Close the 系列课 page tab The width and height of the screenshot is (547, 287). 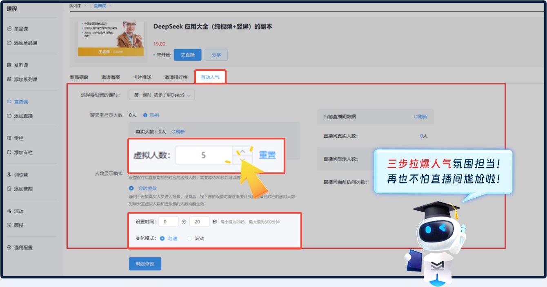click(86, 5)
